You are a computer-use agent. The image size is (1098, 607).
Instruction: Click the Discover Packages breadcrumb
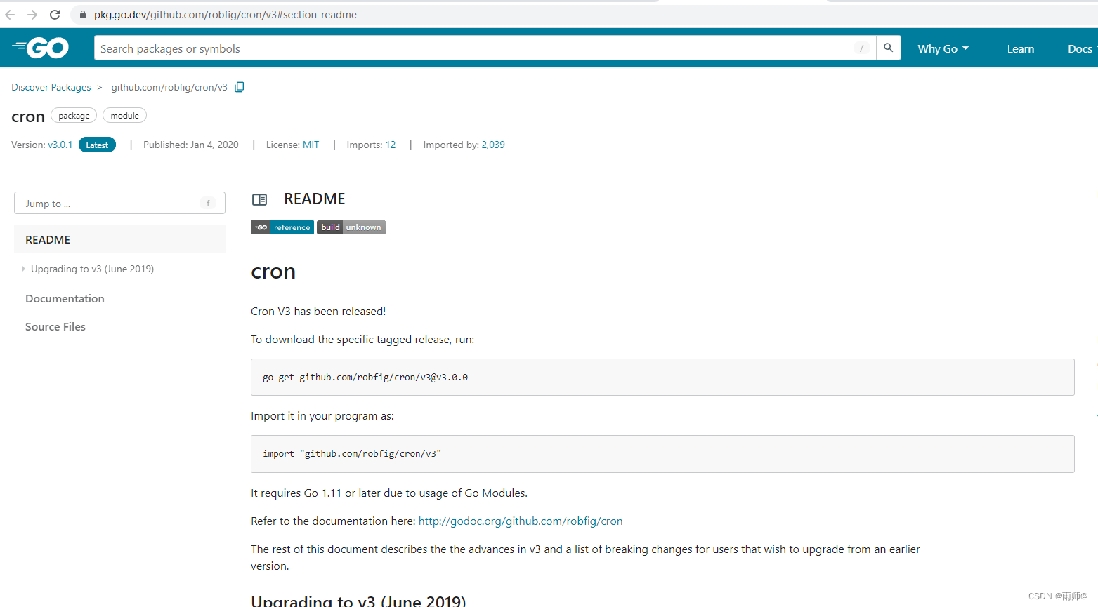51,87
